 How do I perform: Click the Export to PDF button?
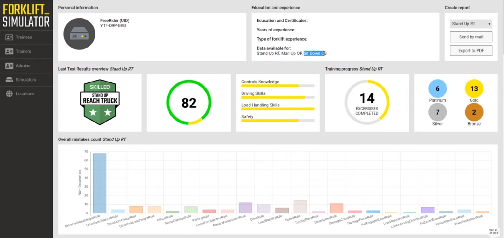click(x=471, y=51)
